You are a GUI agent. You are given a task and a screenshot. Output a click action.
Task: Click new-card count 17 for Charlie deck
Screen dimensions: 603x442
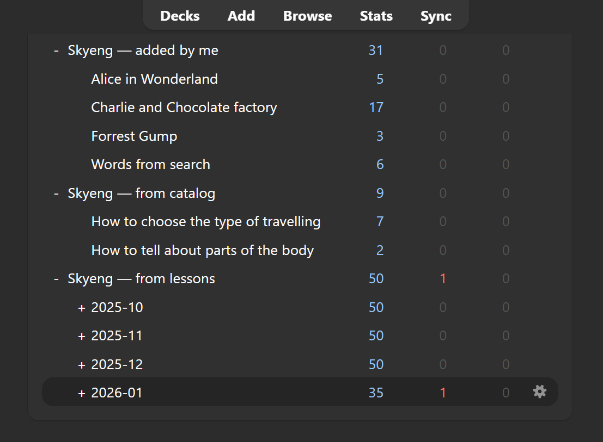[376, 108]
